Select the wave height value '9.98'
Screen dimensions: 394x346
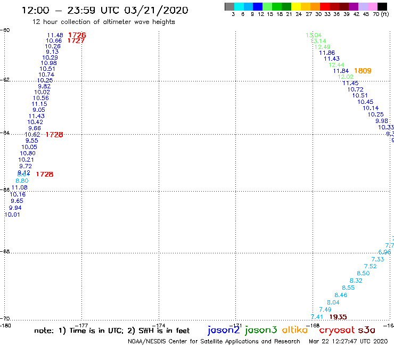[382, 121]
